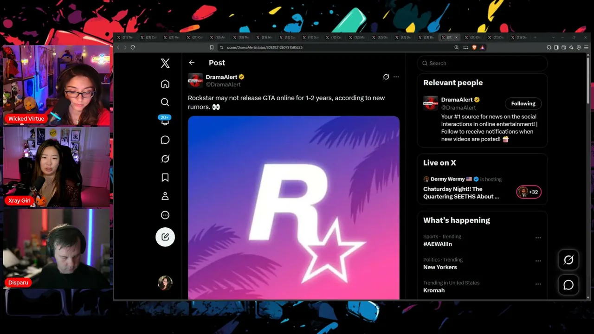Open options for the #AEWAllIn trend
Image resolution: width=594 pixels, height=334 pixels.
(538, 238)
